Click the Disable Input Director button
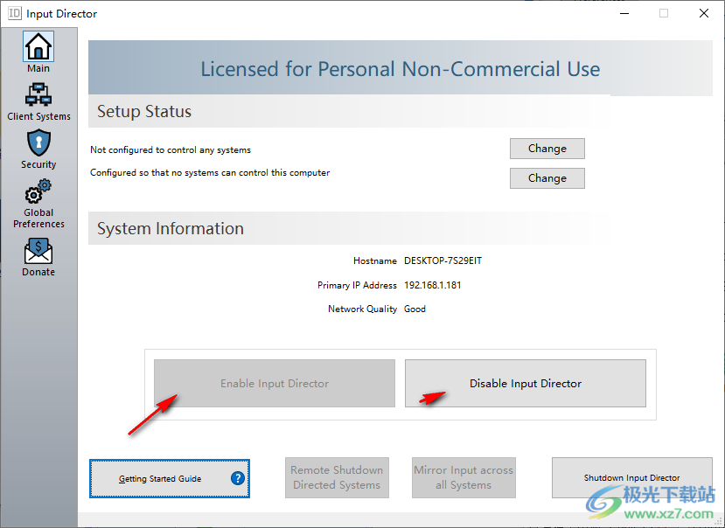Screen dimensions: 725x528 click(526, 383)
